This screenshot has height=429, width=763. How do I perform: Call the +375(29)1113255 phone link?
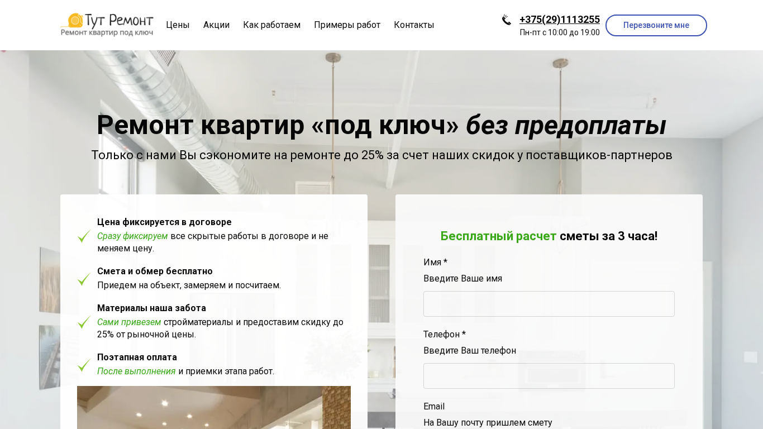coord(559,20)
